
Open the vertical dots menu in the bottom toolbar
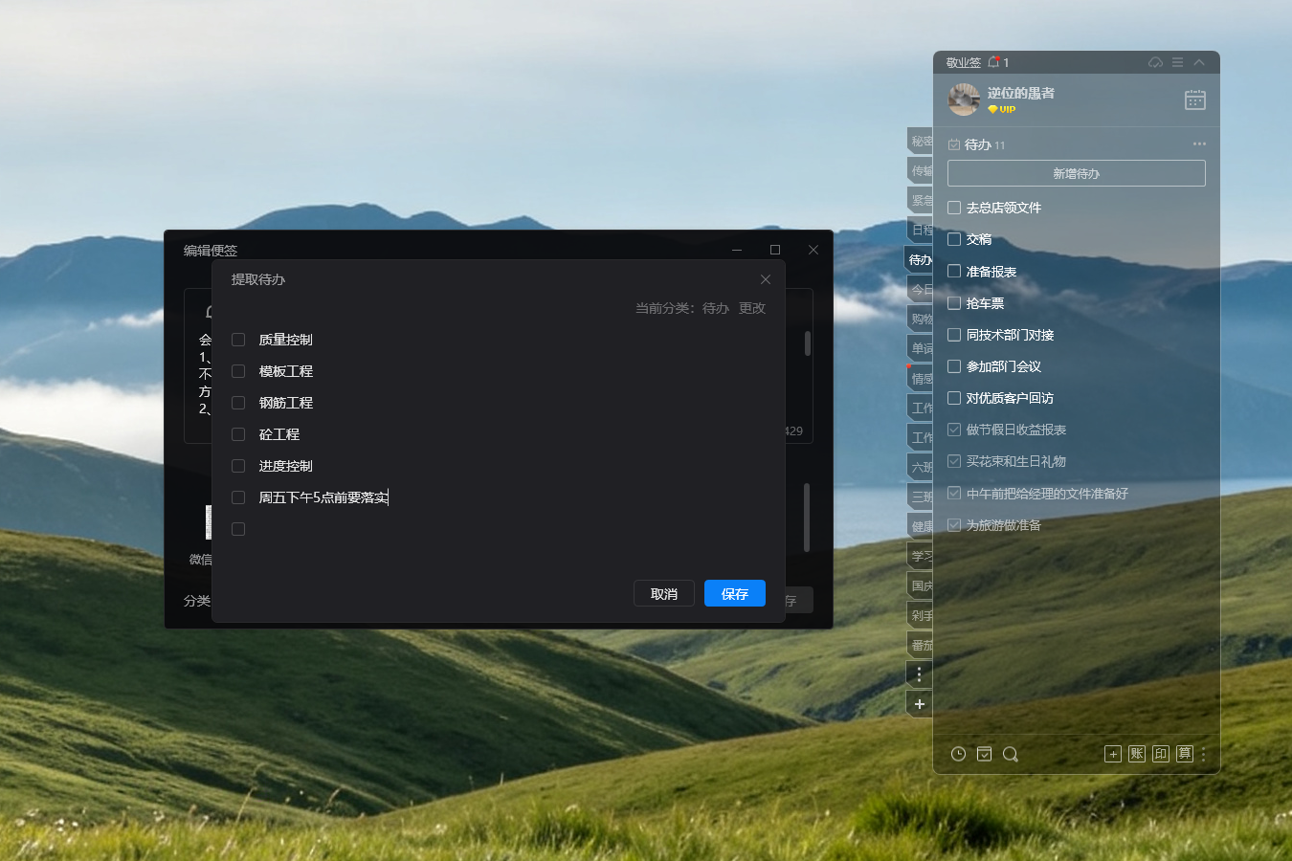pyautogui.click(x=1203, y=754)
